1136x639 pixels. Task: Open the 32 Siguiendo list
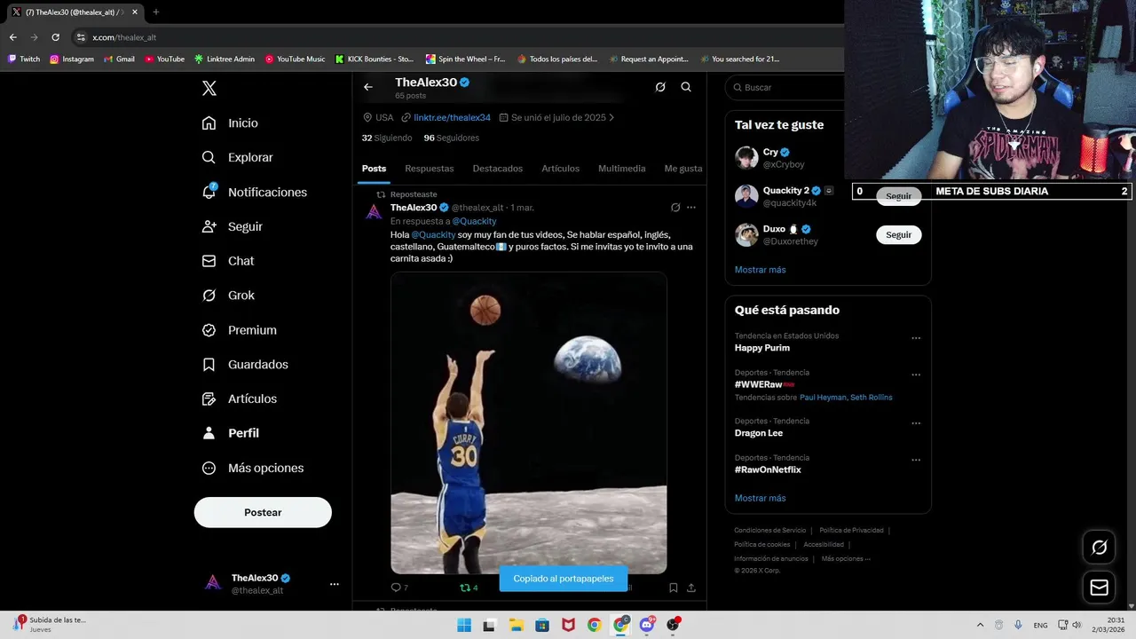click(387, 138)
